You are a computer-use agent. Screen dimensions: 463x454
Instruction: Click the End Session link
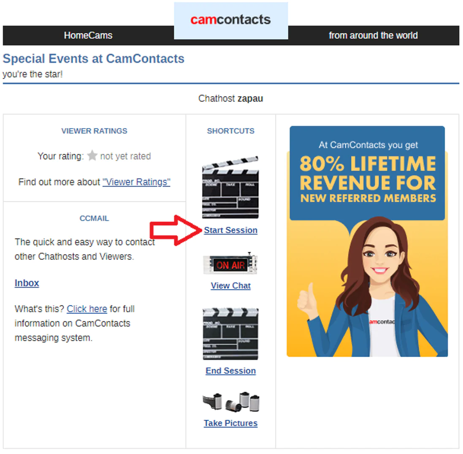pos(230,371)
